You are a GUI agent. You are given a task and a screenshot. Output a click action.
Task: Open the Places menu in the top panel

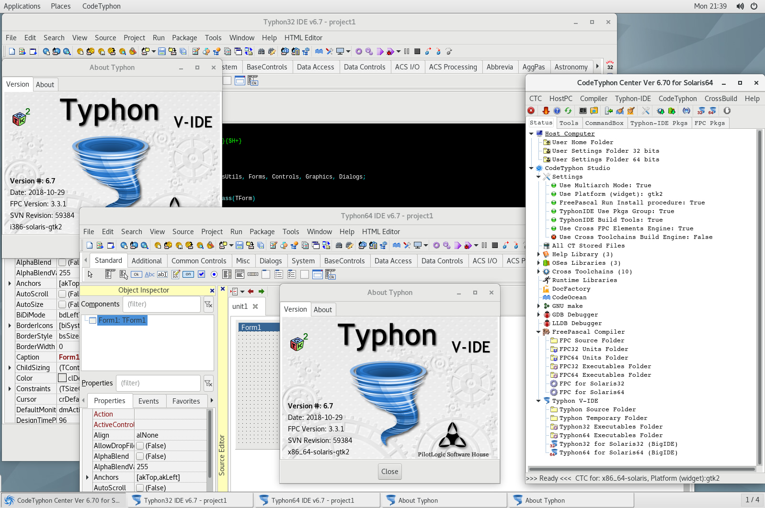tap(61, 6)
